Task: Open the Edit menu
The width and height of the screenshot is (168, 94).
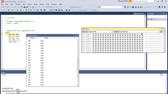Action: [7, 4]
